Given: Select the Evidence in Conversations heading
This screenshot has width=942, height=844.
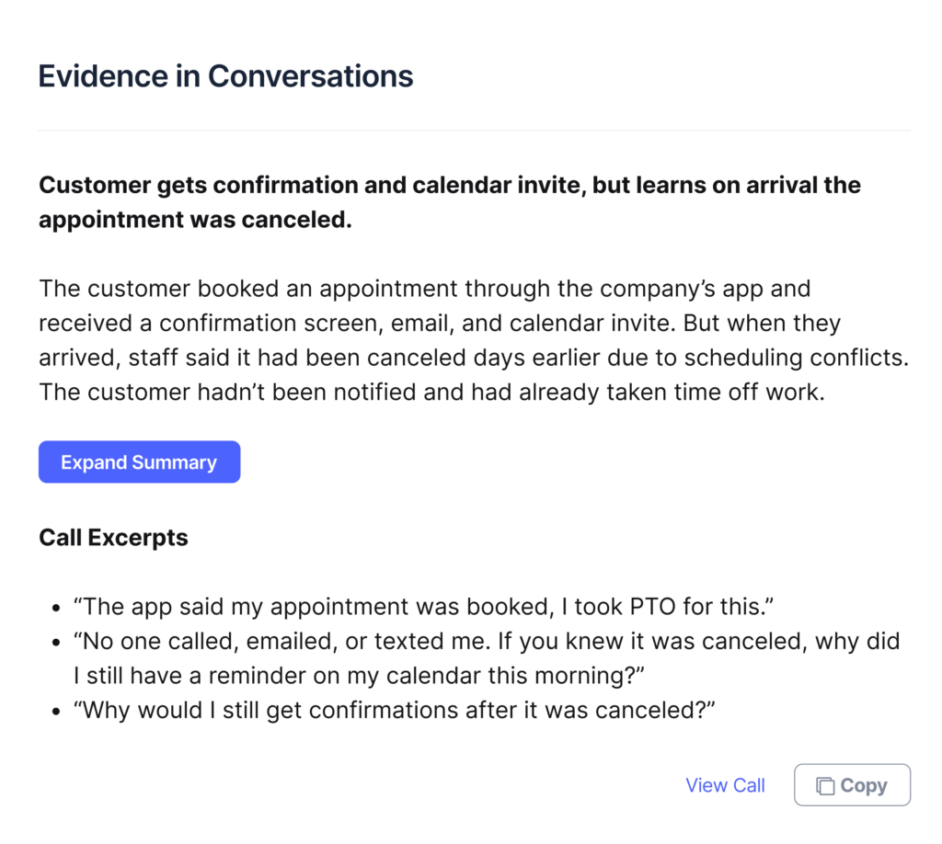Looking at the screenshot, I should tap(225, 76).
